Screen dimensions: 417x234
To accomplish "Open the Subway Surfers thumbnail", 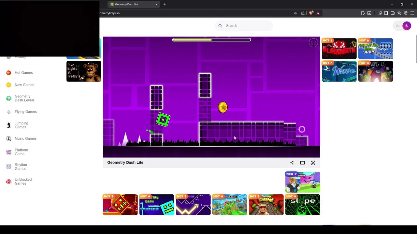I will (266, 205).
